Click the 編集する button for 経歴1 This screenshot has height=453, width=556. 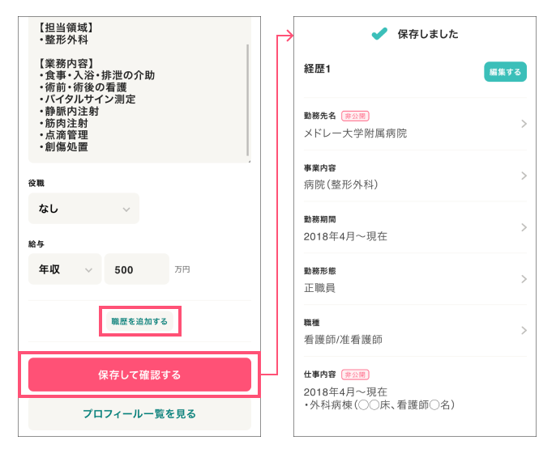pyautogui.click(x=505, y=72)
